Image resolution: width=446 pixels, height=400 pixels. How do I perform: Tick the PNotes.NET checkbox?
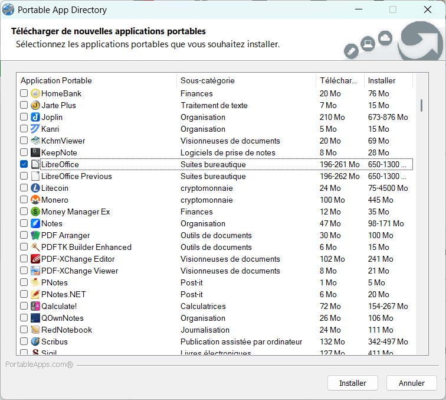coord(24,294)
